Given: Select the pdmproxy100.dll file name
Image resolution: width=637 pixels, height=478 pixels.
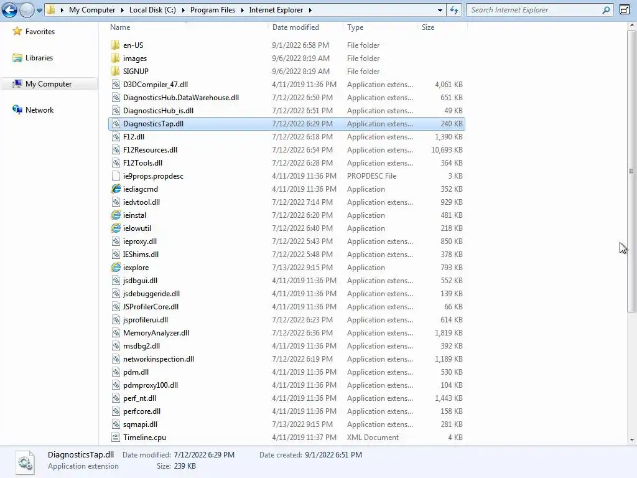Looking at the screenshot, I should click(x=151, y=385).
